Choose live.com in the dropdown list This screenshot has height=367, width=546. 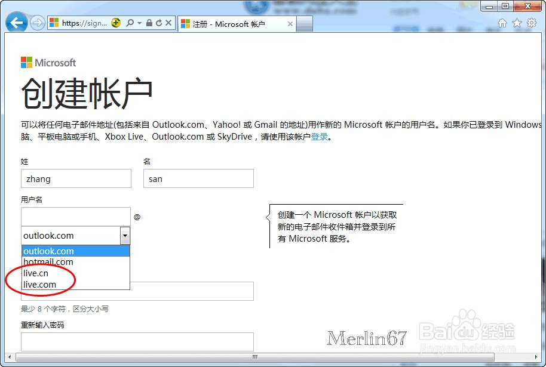(76, 284)
